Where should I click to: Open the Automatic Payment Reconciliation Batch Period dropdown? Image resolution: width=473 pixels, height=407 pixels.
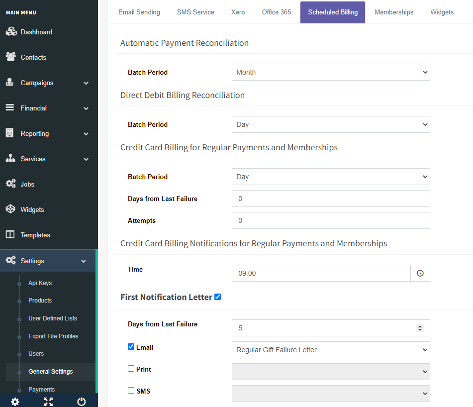click(x=331, y=72)
